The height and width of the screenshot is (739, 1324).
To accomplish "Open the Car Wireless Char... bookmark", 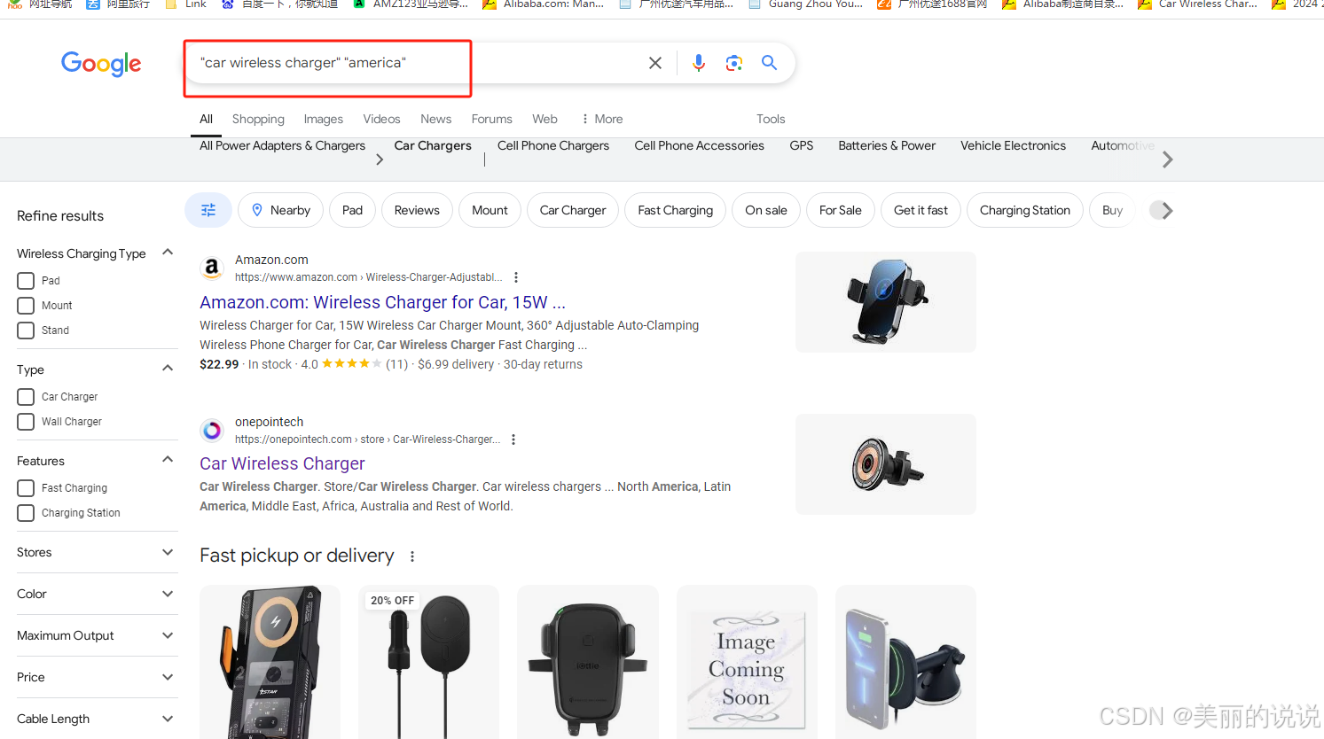I will [1197, 4].
